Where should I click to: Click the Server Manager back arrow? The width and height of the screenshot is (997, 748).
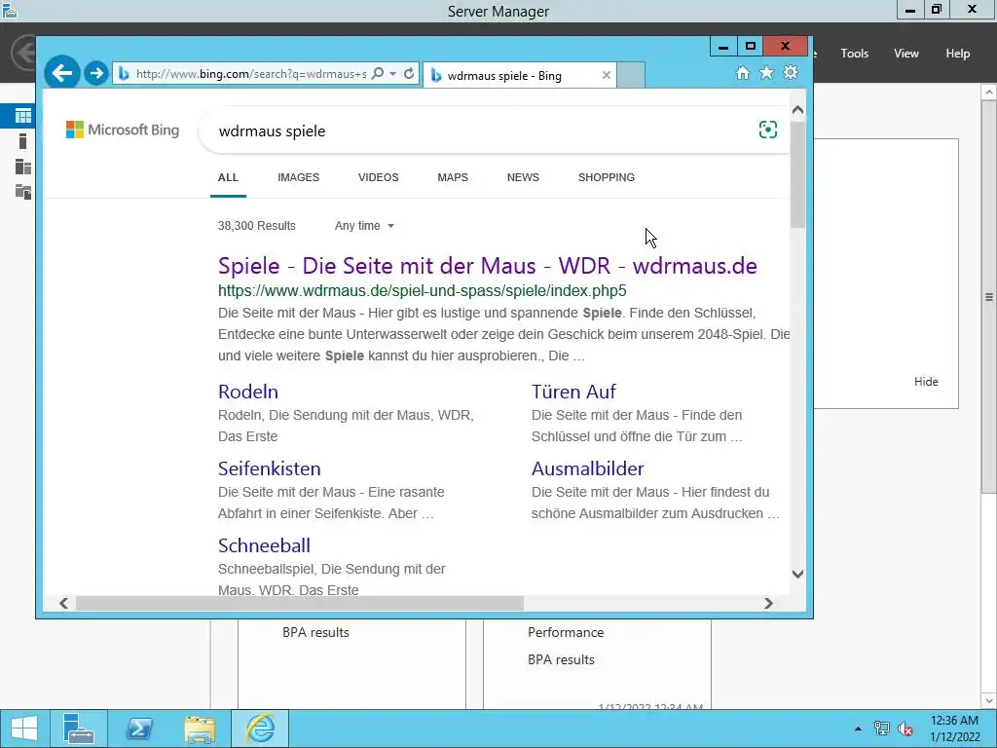pos(24,53)
